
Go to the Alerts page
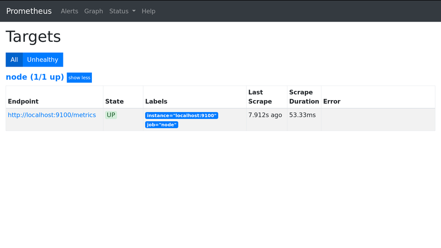[69, 11]
